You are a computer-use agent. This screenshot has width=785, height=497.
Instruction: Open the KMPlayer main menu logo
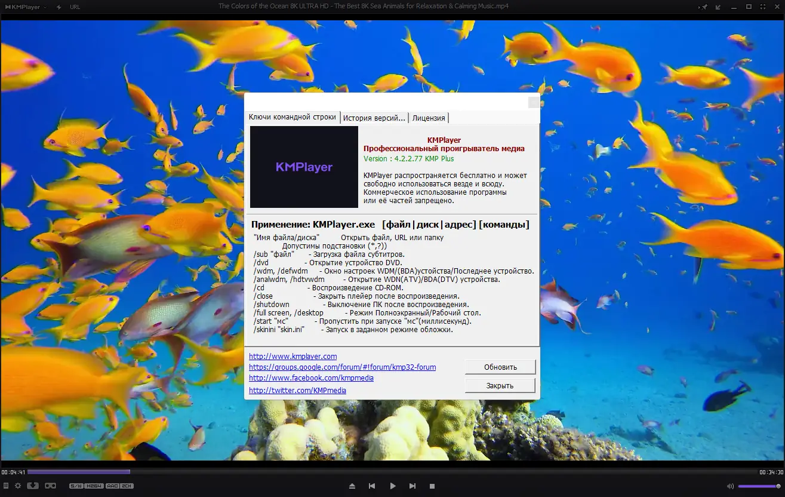point(26,7)
